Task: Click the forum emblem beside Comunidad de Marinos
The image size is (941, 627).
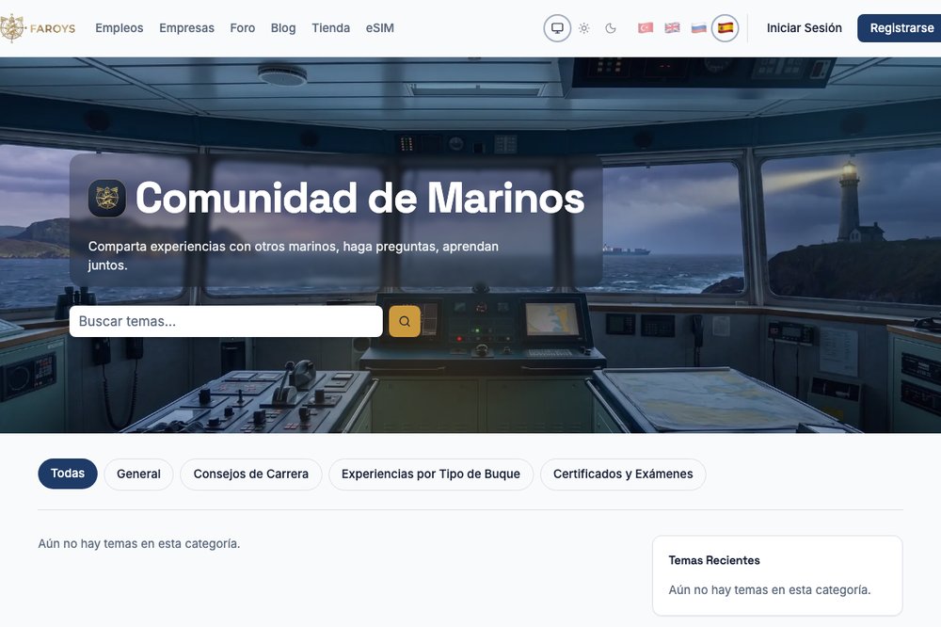Action: (x=107, y=199)
